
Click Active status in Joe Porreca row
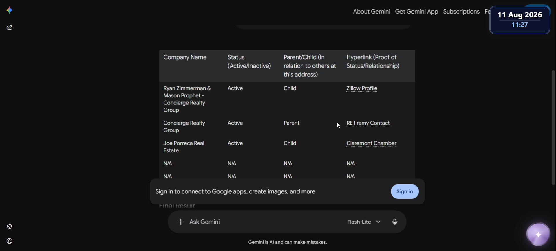click(x=235, y=143)
